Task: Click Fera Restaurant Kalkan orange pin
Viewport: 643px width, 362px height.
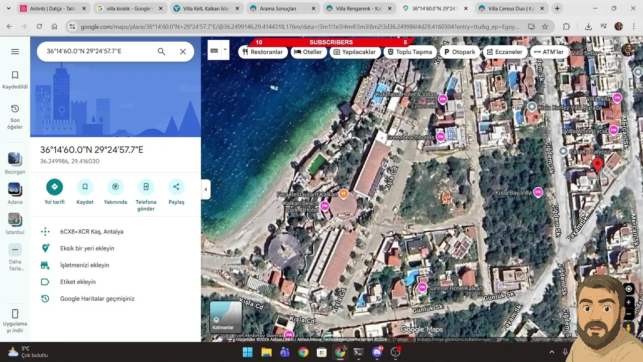Action: [x=344, y=194]
